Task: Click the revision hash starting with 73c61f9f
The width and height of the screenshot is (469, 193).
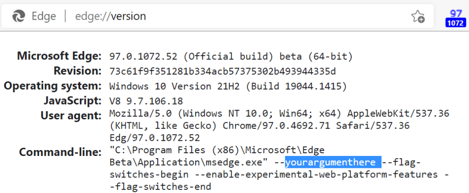Action: point(223,72)
